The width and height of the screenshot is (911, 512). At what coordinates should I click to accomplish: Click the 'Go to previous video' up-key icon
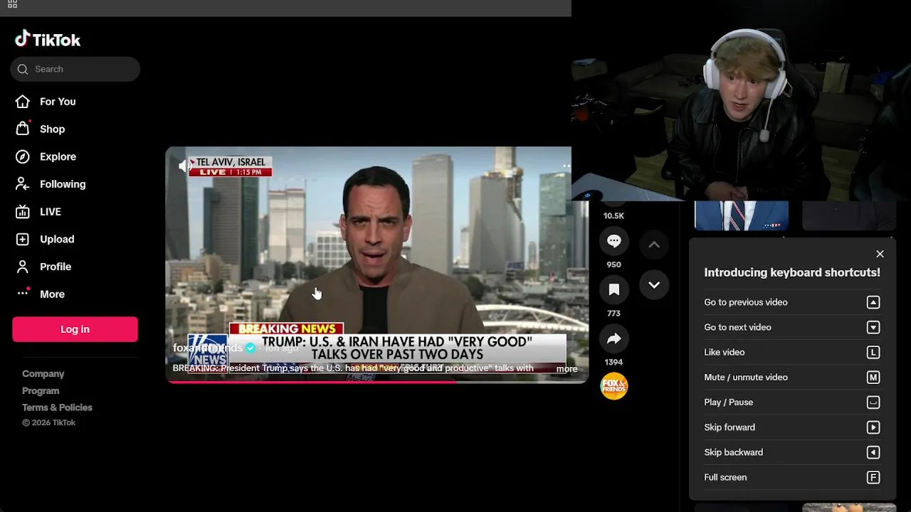pyautogui.click(x=873, y=302)
